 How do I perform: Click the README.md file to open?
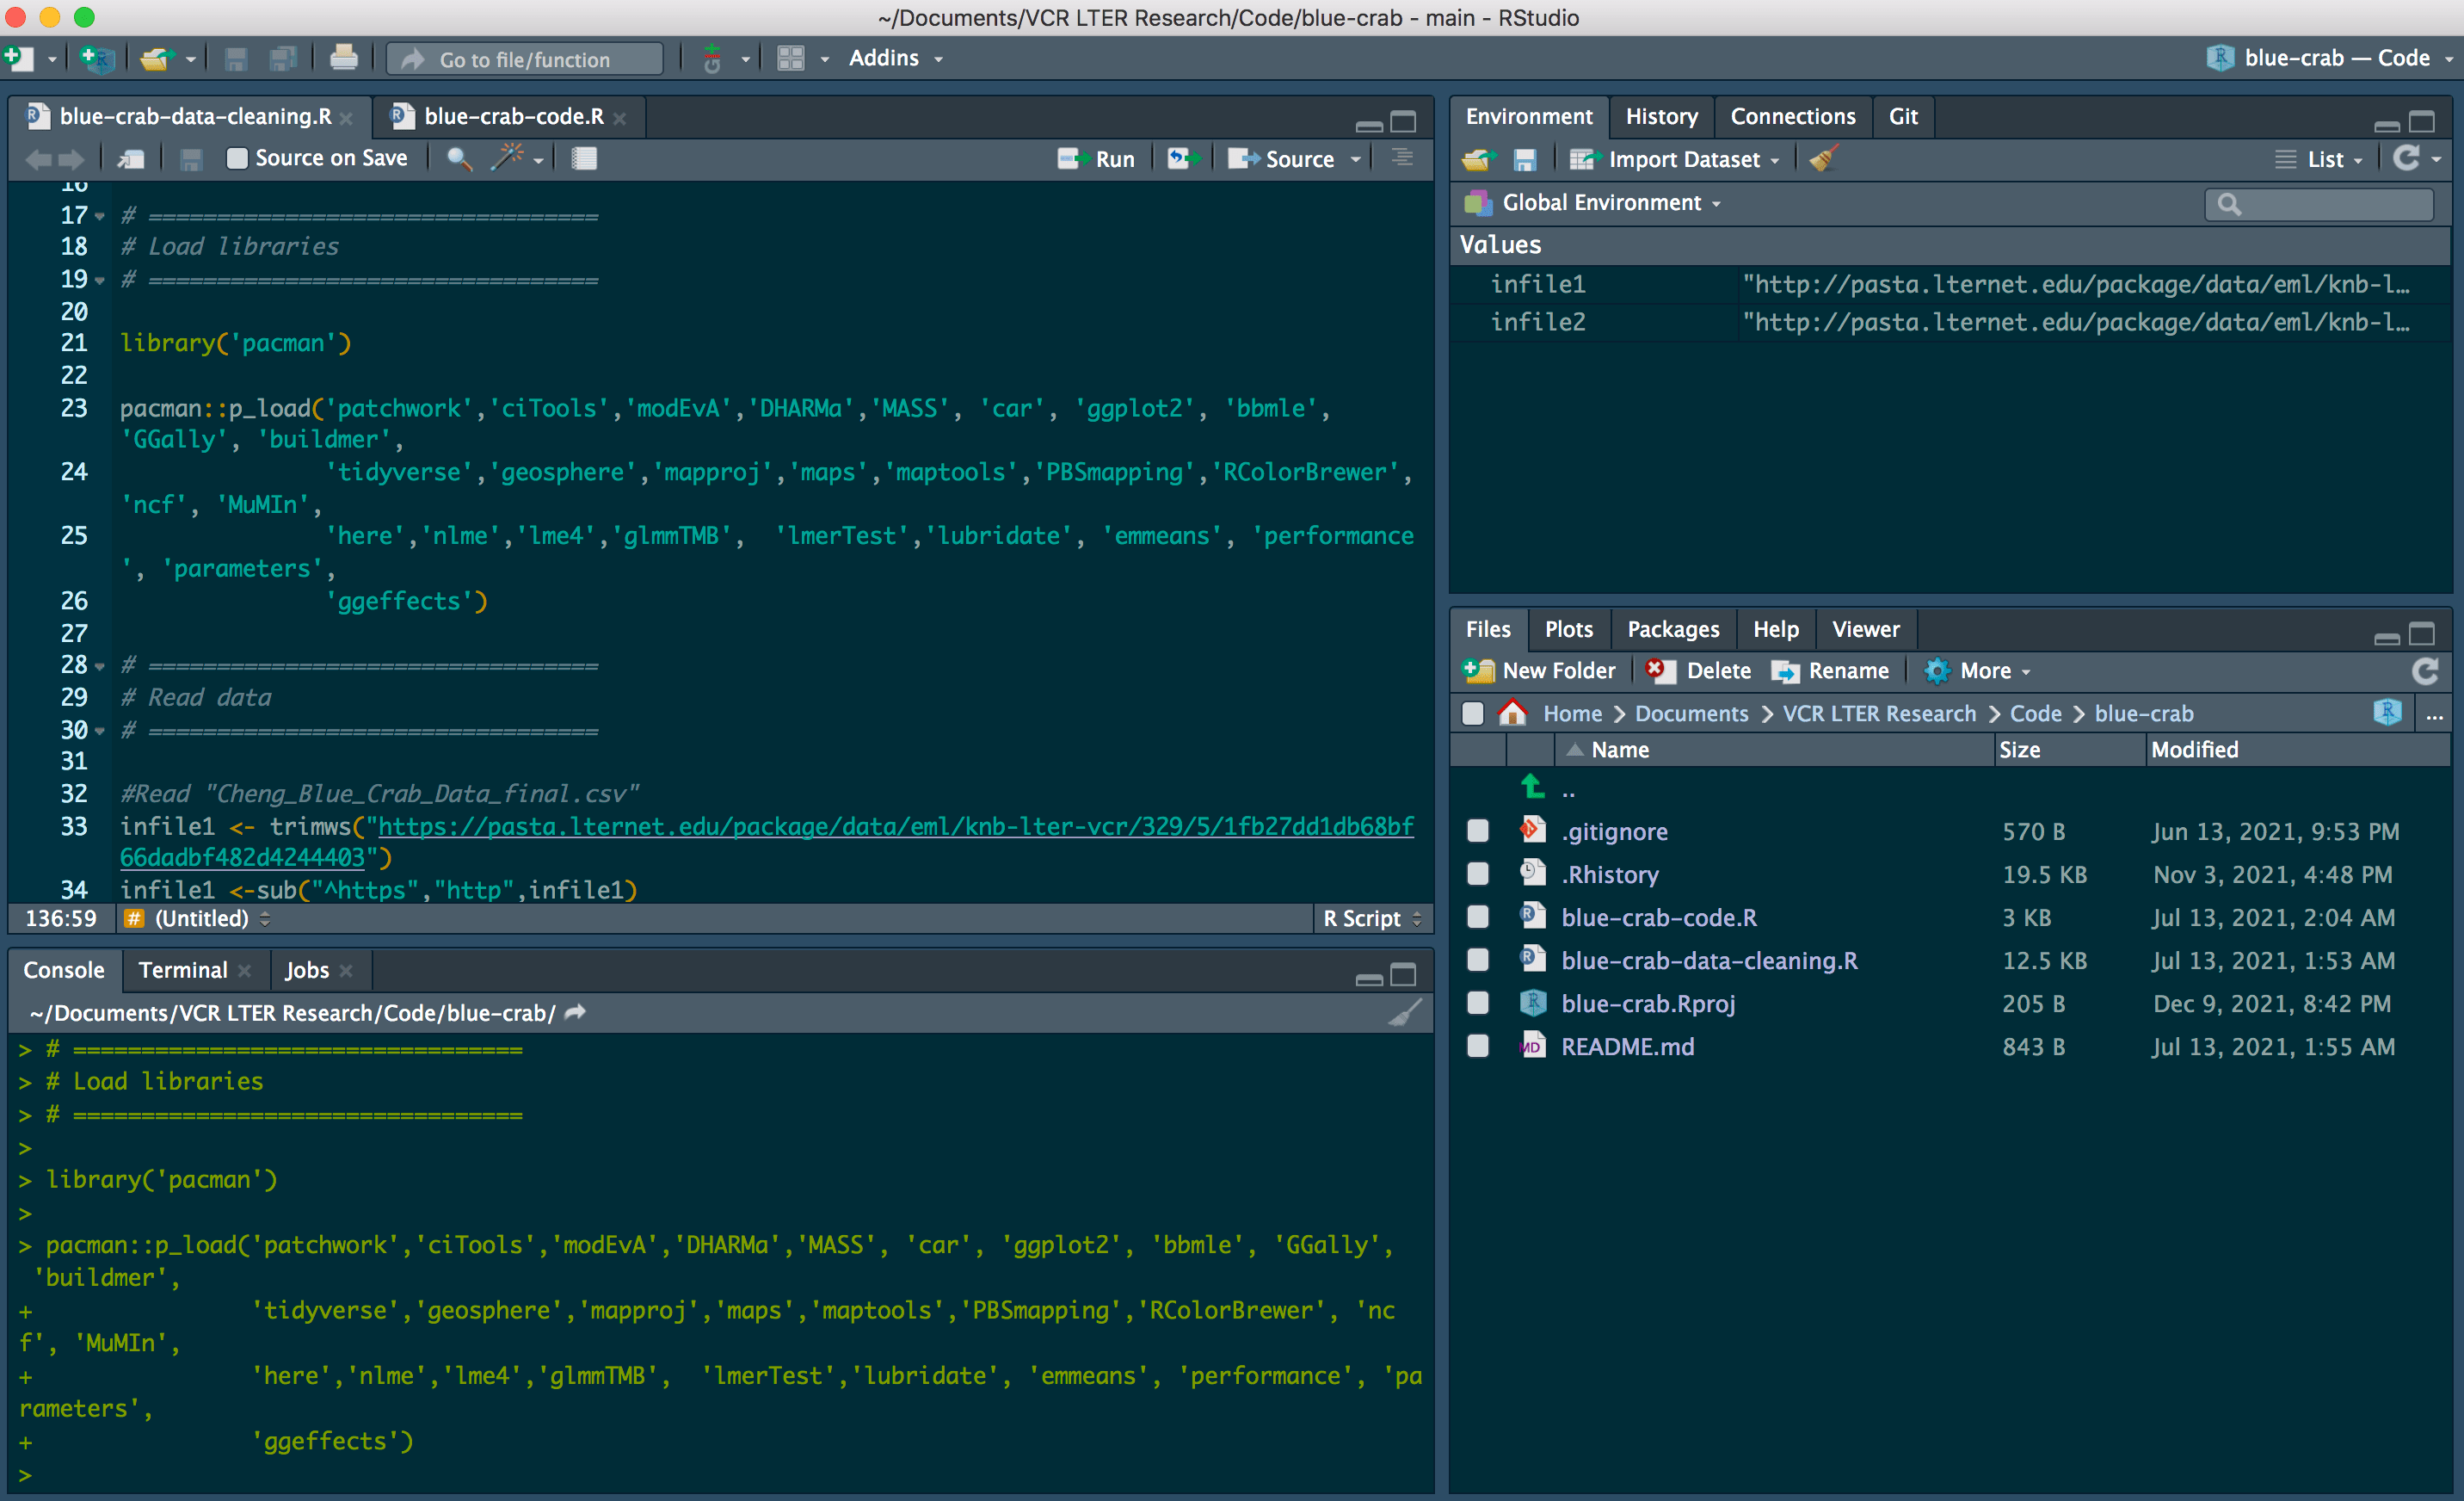pos(1623,1045)
